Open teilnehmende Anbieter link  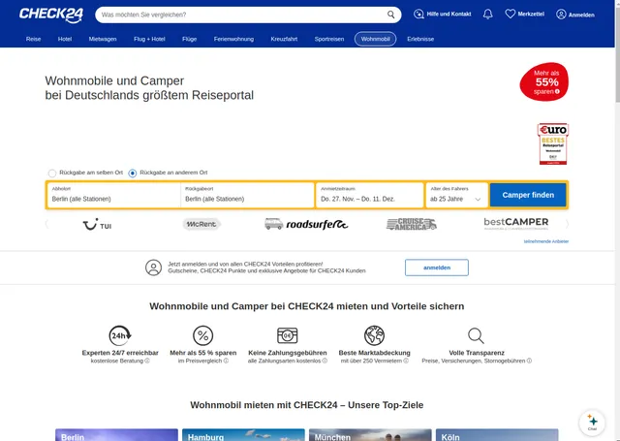click(x=546, y=241)
